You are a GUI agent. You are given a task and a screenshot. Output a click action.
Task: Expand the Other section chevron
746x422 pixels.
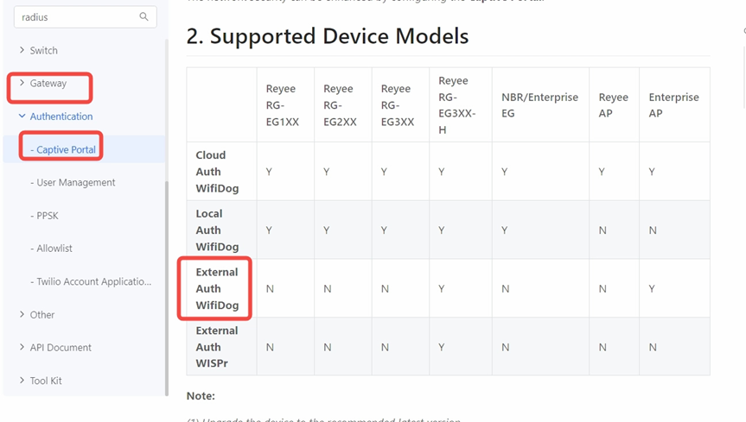point(22,314)
